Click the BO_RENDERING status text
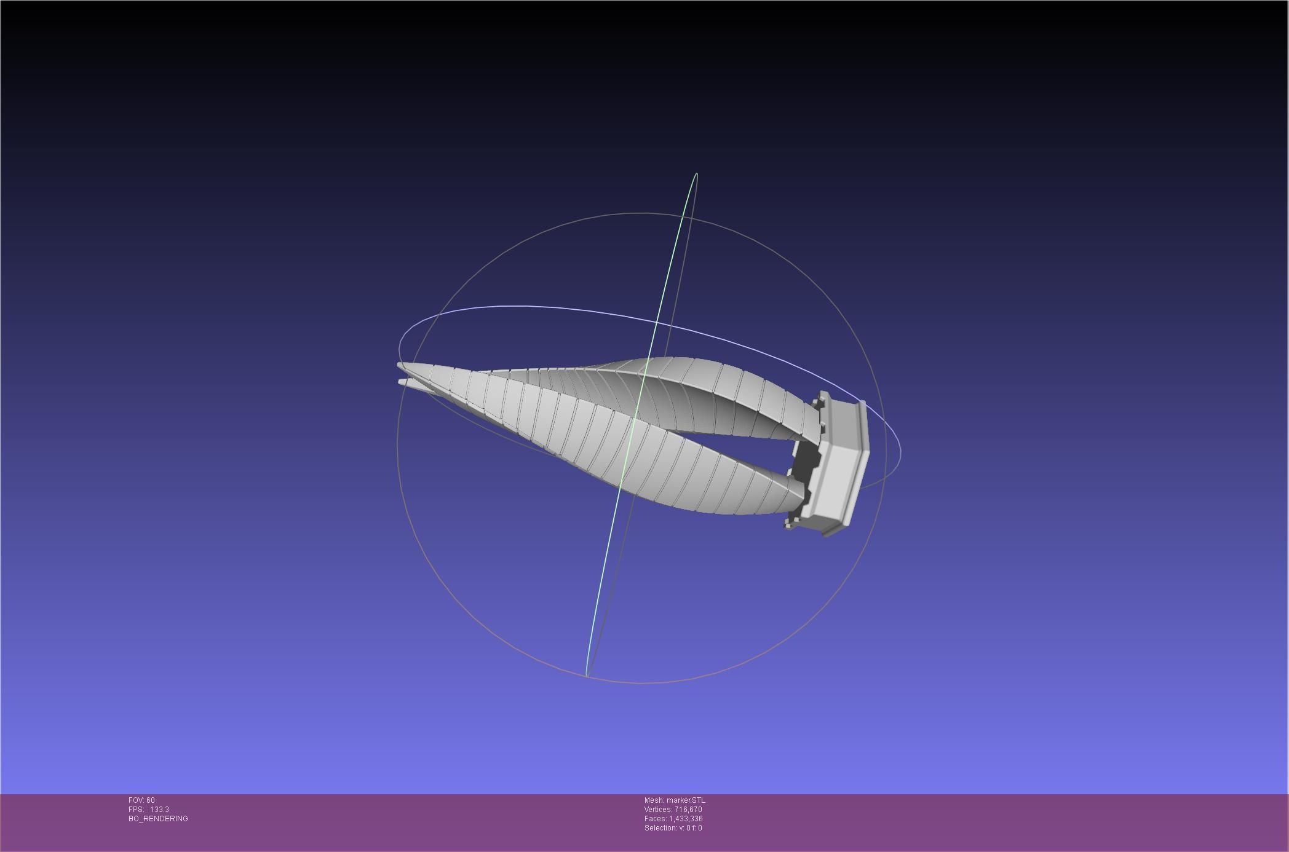The width and height of the screenshot is (1289, 852). click(x=158, y=819)
